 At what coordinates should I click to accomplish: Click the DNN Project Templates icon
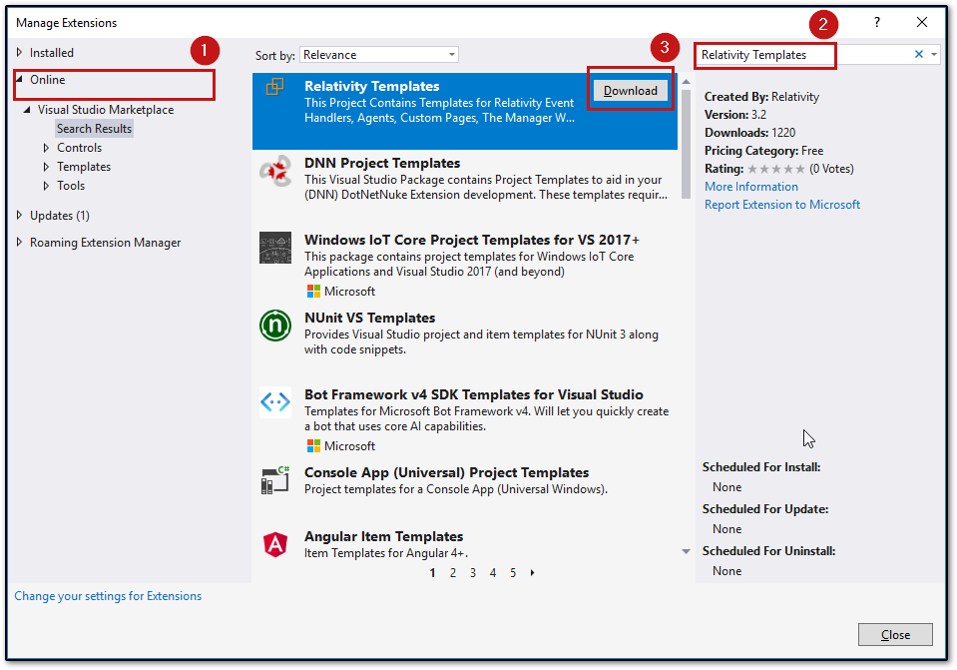(x=275, y=172)
